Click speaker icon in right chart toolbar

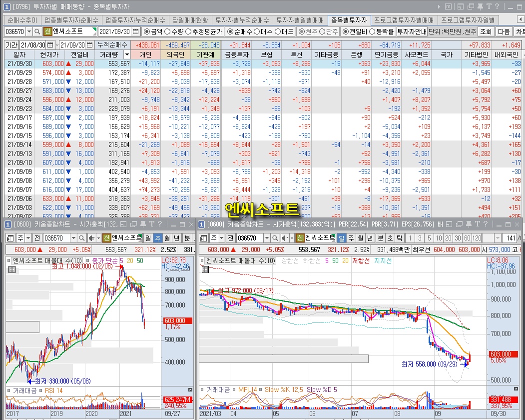coord(285,238)
